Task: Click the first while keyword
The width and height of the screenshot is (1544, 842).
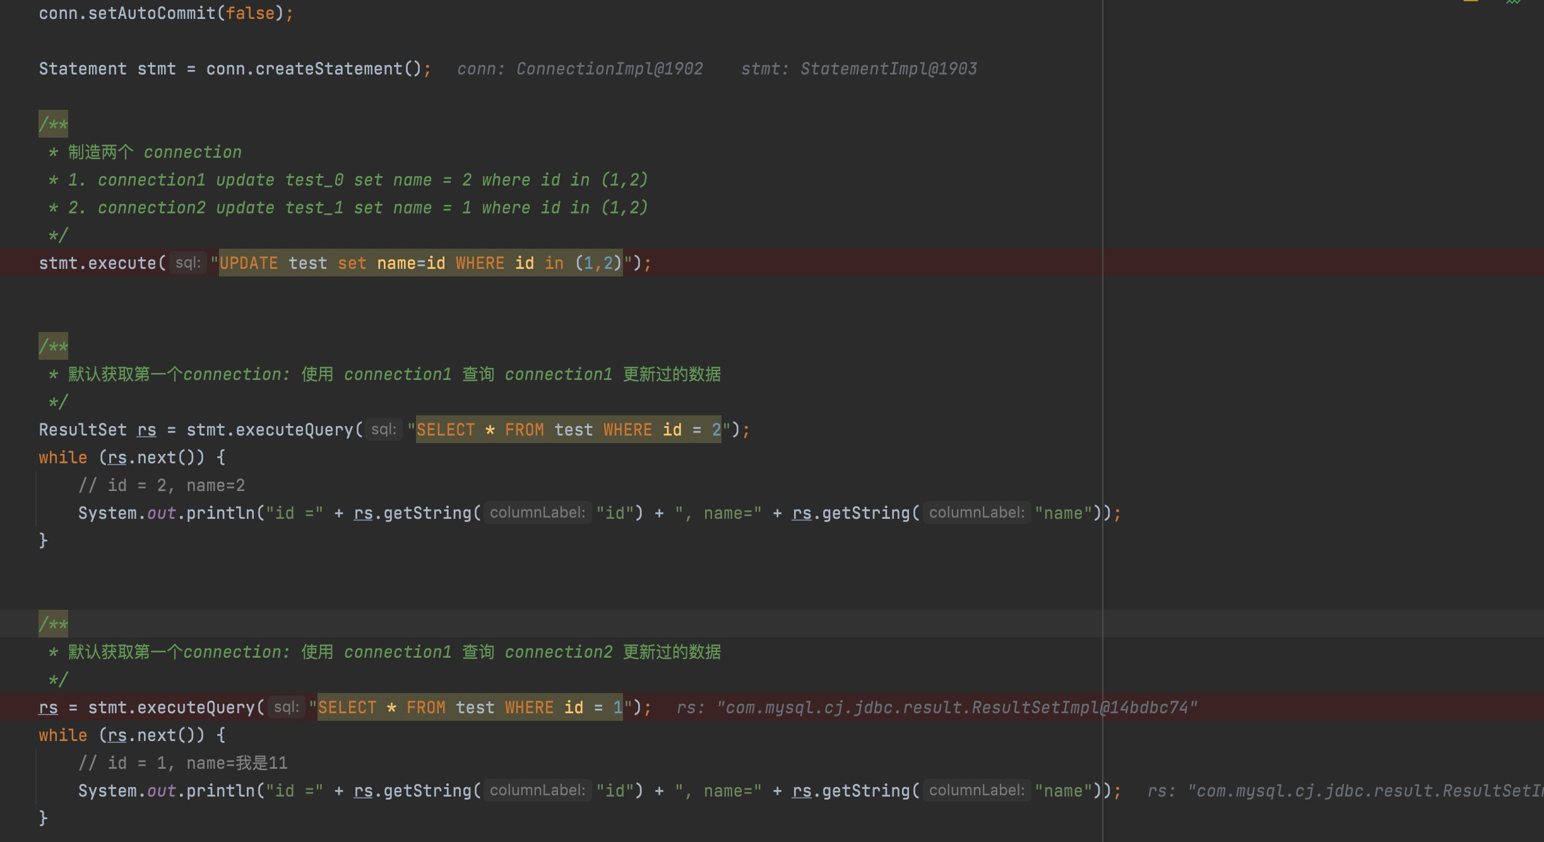Action: pos(62,458)
